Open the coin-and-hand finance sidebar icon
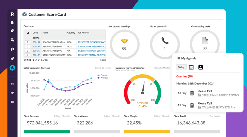Viewport: 247px width, 137px height. click(12, 49)
